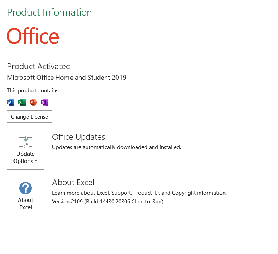Click the Office Updates heading

79,137
